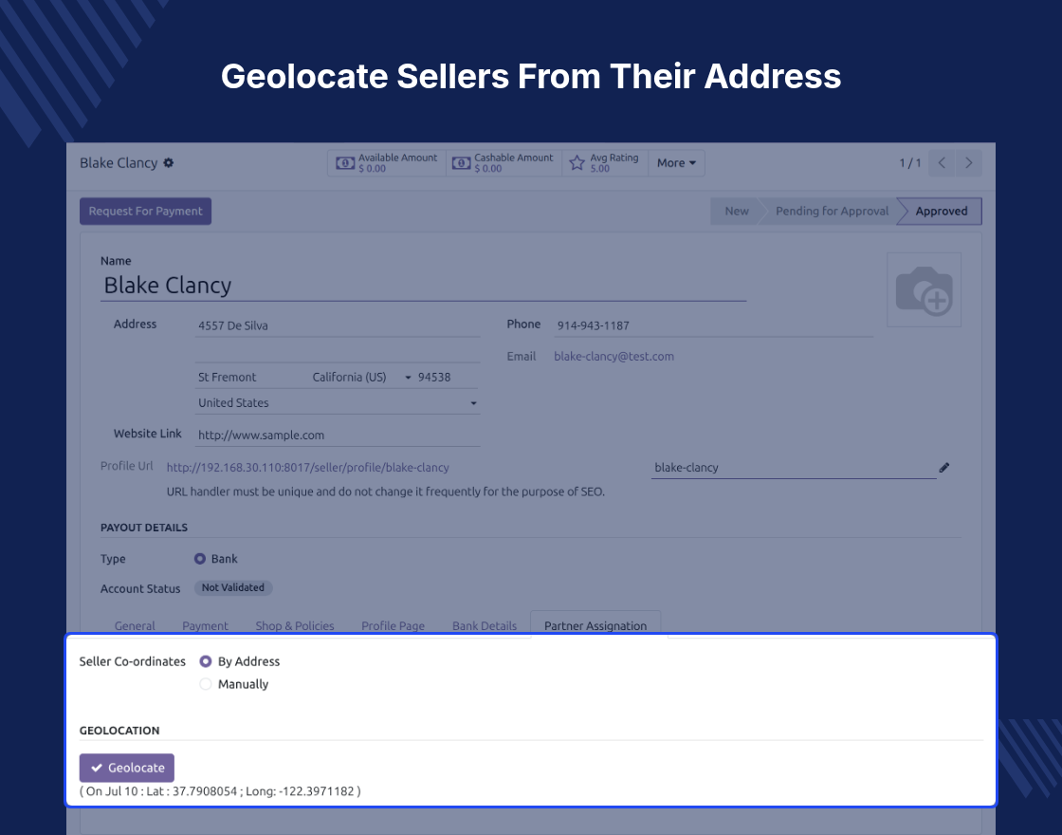Click the gear icon beside Blake Clancy

169,162
